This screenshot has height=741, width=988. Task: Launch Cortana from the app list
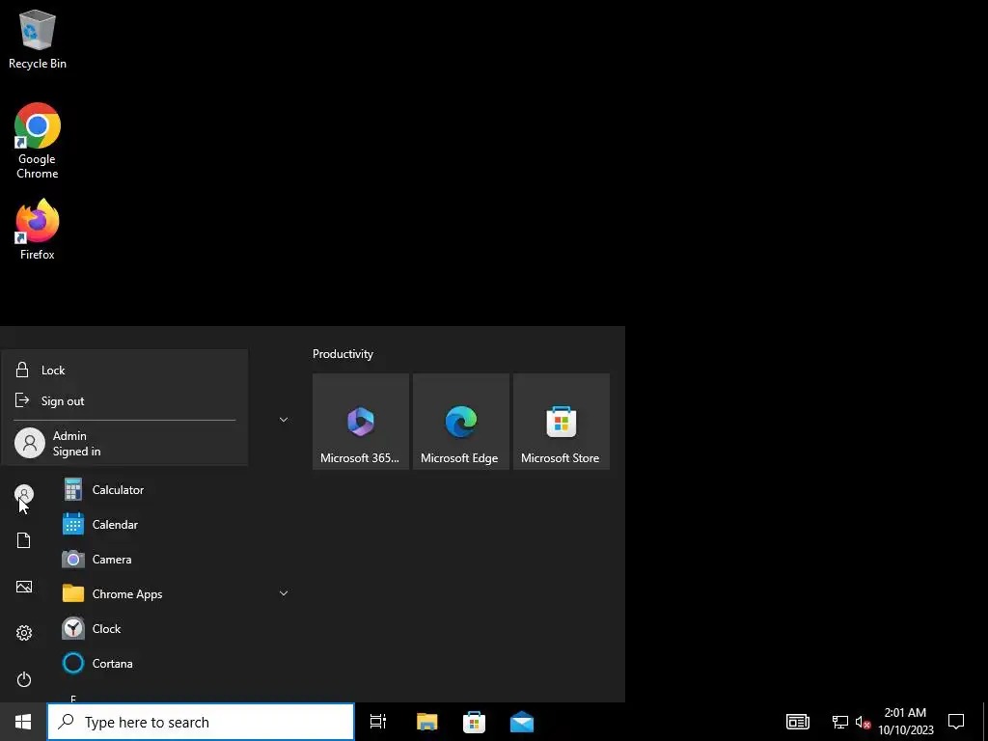pyautogui.click(x=176, y=663)
